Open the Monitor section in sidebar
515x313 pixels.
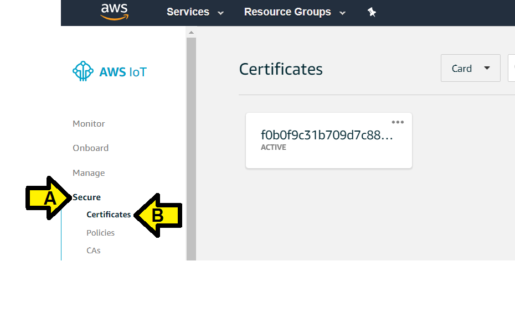point(89,124)
